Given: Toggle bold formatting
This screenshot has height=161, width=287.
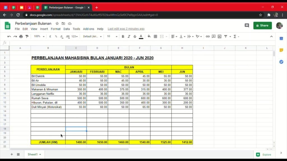Looking at the screenshot, I should (x=123, y=36).
